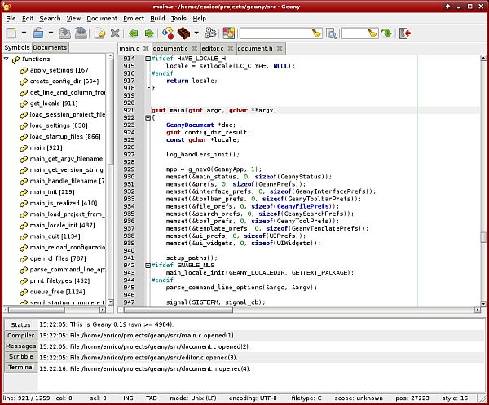
Task: Open the Document menu
Action: pyautogui.click(x=102, y=19)
